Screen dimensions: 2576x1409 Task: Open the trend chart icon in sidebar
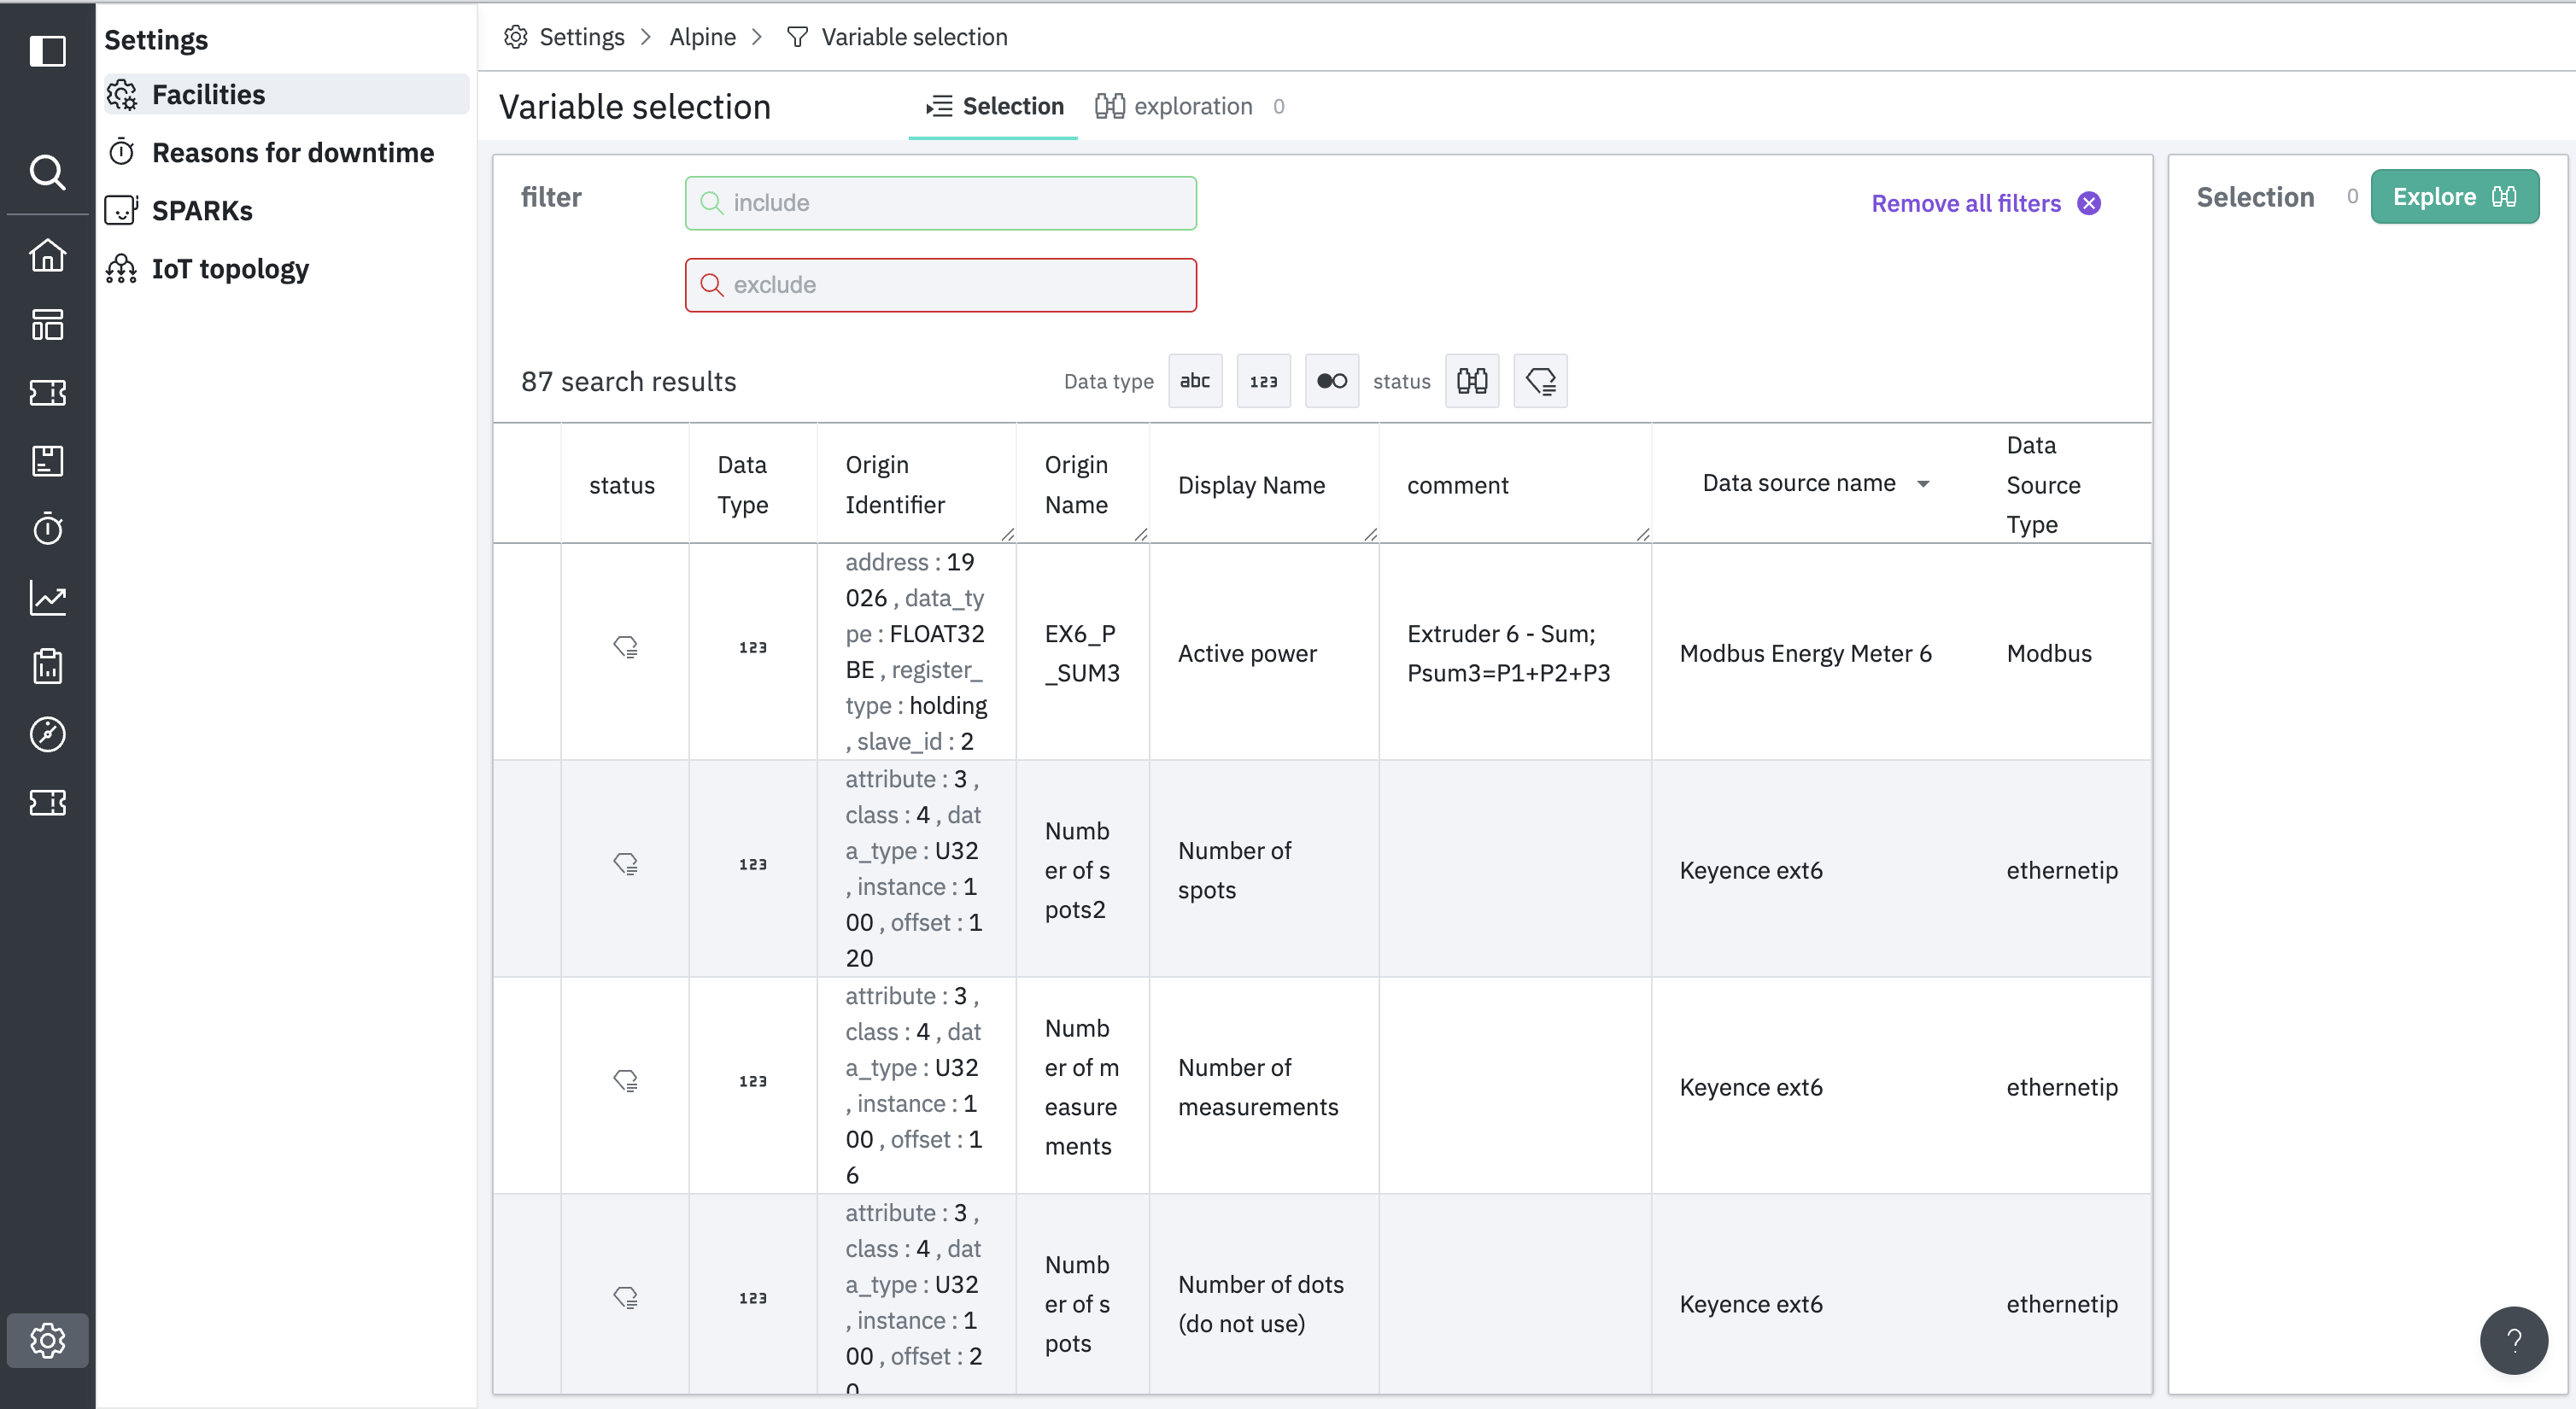point(47,598)
